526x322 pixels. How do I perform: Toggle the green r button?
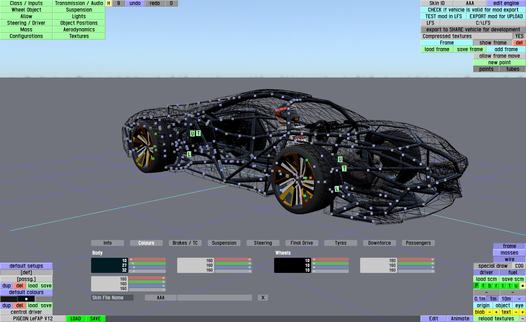496,286
